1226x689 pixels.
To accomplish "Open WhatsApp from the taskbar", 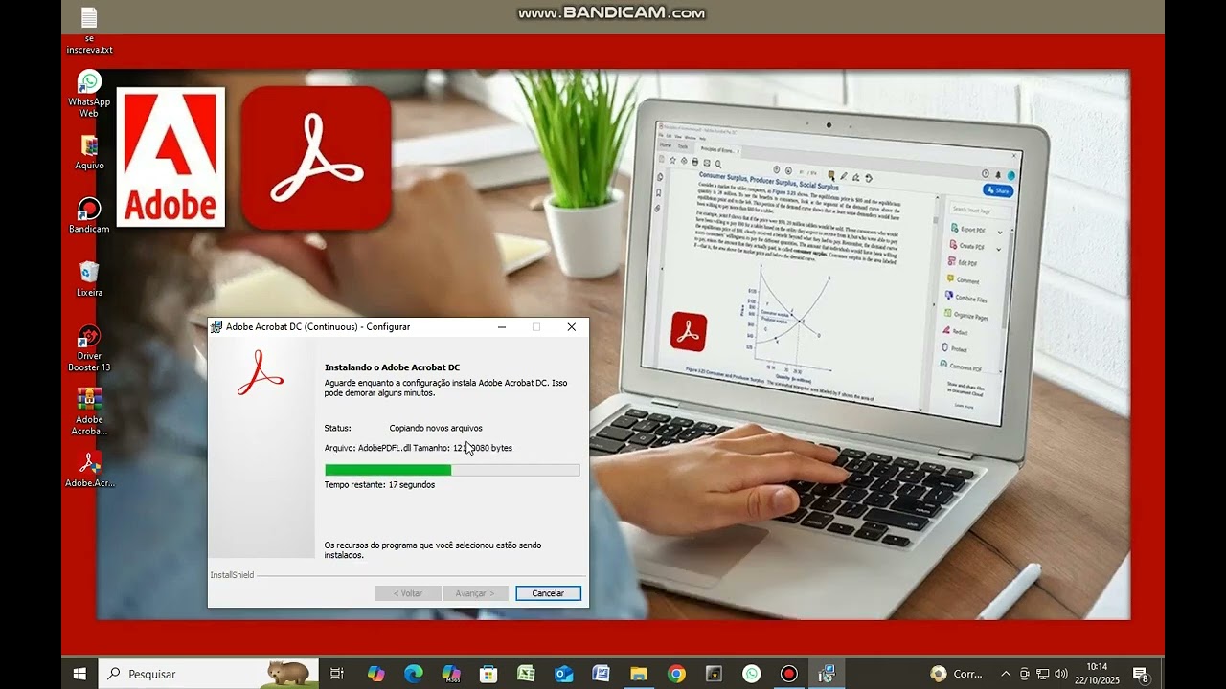I will tap(752, 674).
